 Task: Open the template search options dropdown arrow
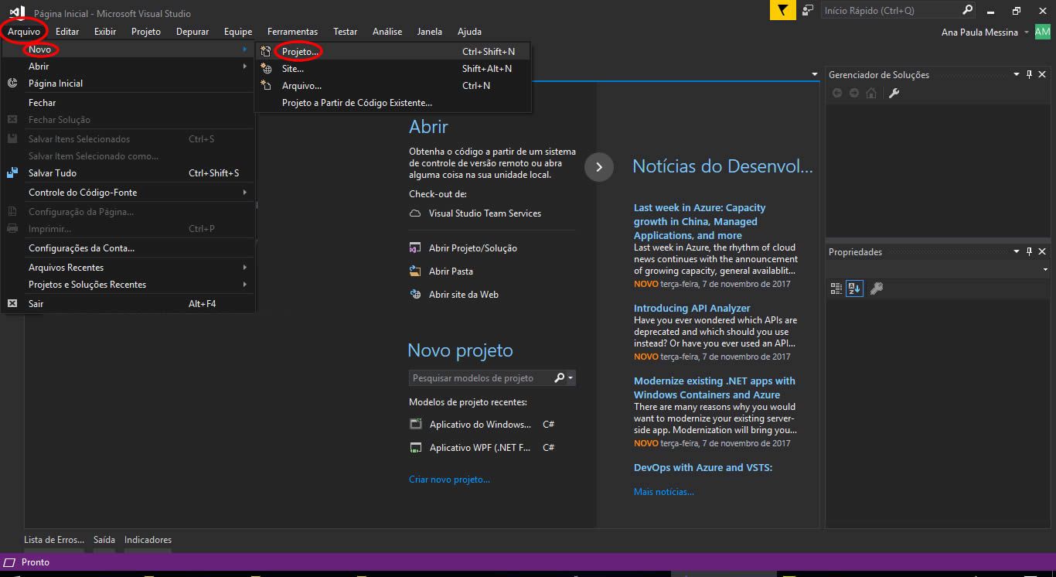tap(571, 378)
